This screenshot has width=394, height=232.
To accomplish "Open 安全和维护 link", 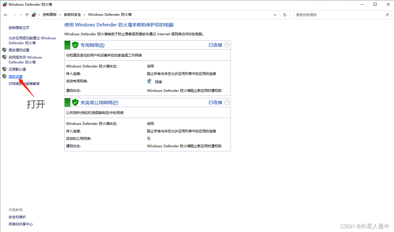I will pyautogui.click(x=17, y=217).
